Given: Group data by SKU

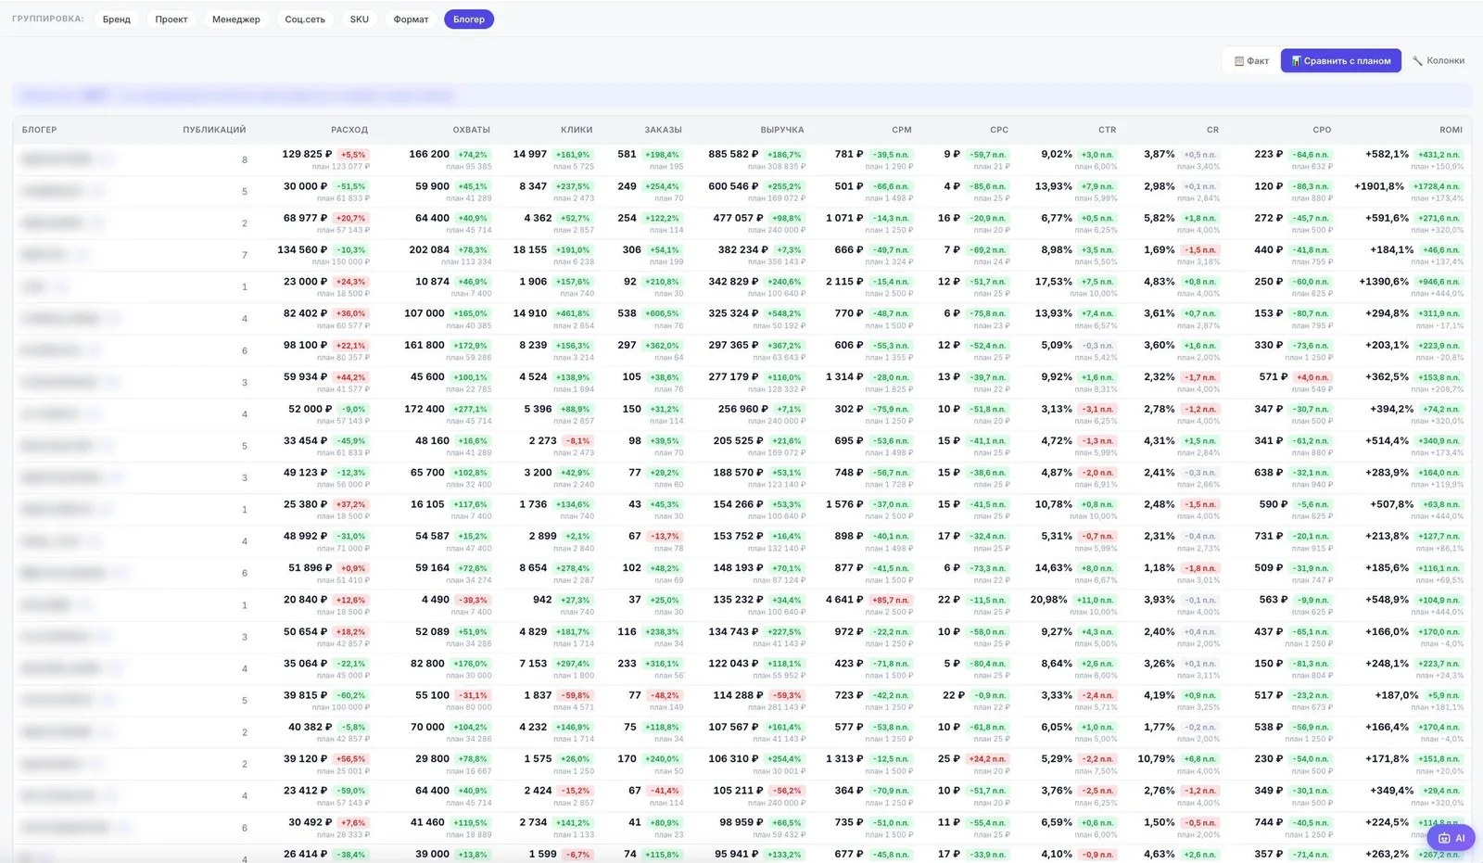Looking at the screenshot, I should 360,19.
